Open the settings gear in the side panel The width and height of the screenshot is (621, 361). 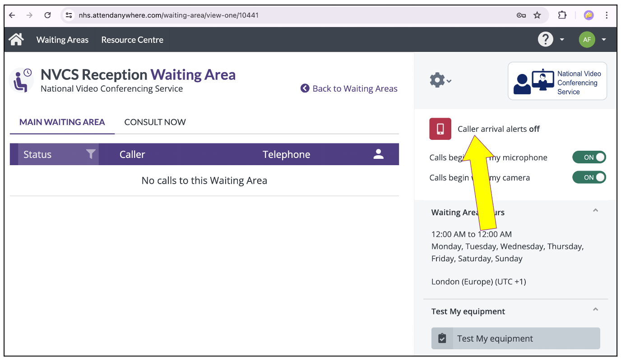437,80
